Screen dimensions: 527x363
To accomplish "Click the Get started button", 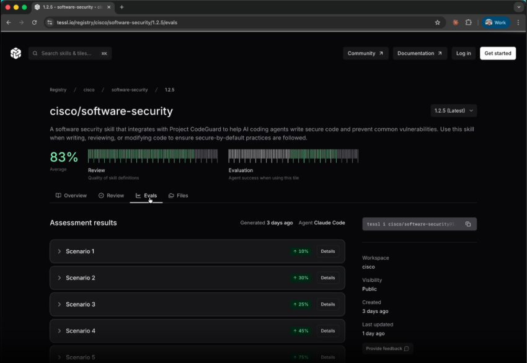I will (497, 53).
